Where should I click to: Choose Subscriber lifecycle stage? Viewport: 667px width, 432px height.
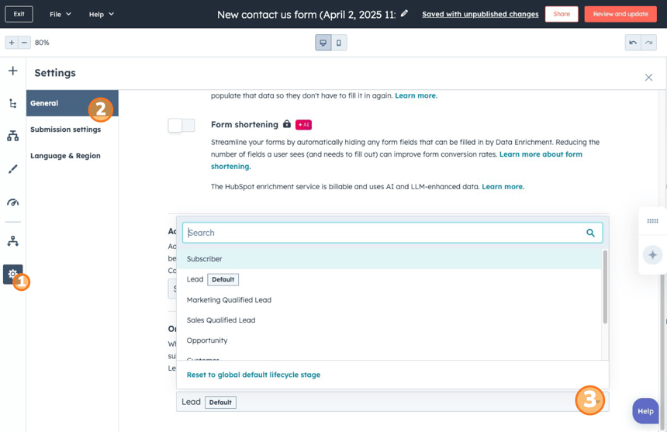coord(389,258)
